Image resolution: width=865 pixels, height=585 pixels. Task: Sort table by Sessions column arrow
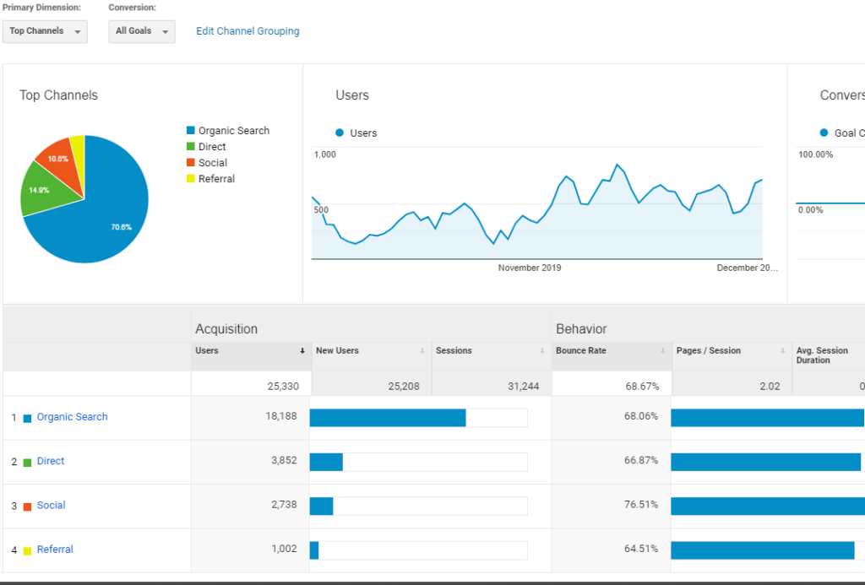point(542,351)
